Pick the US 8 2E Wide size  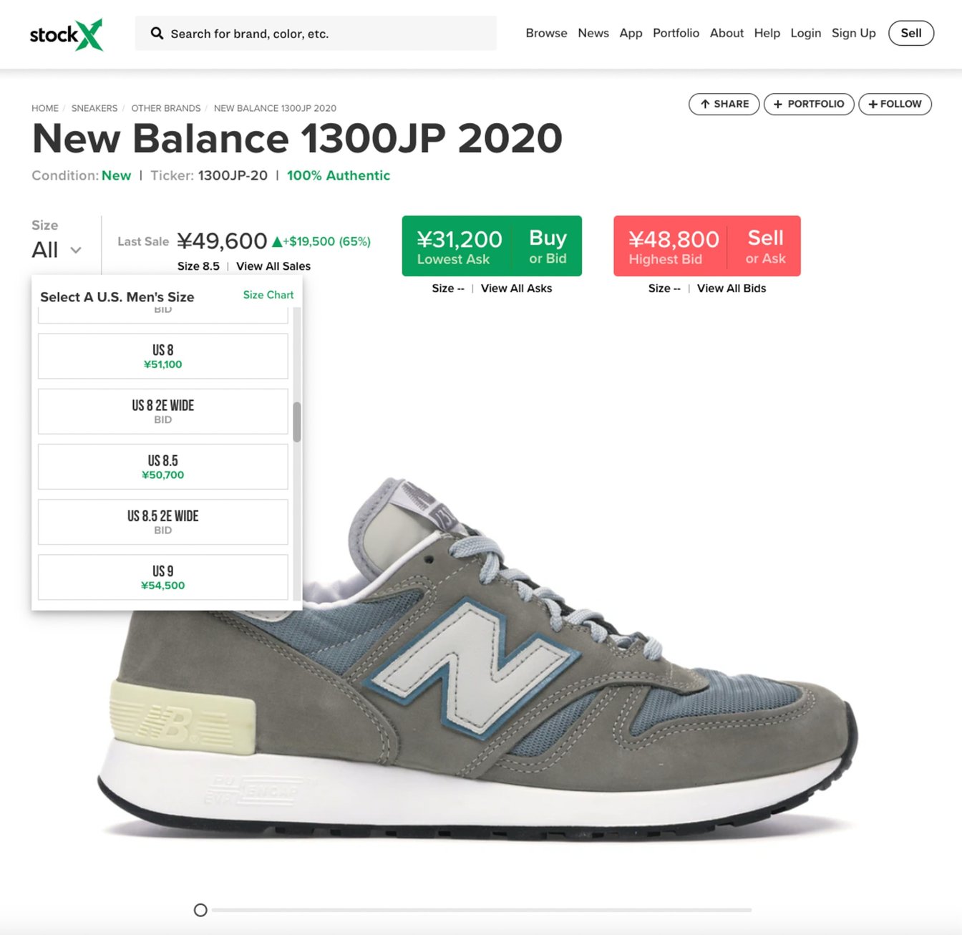pos(162,412)
